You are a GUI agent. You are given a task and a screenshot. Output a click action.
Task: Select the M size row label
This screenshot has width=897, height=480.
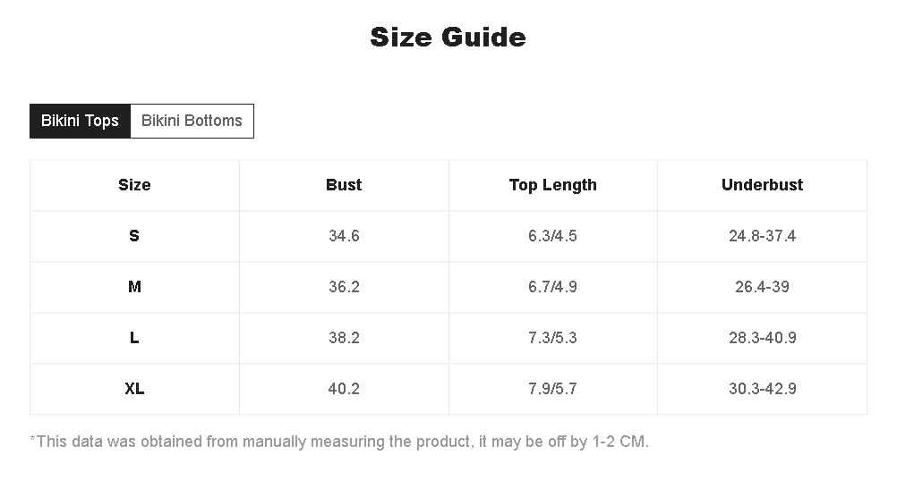(134, 287)
